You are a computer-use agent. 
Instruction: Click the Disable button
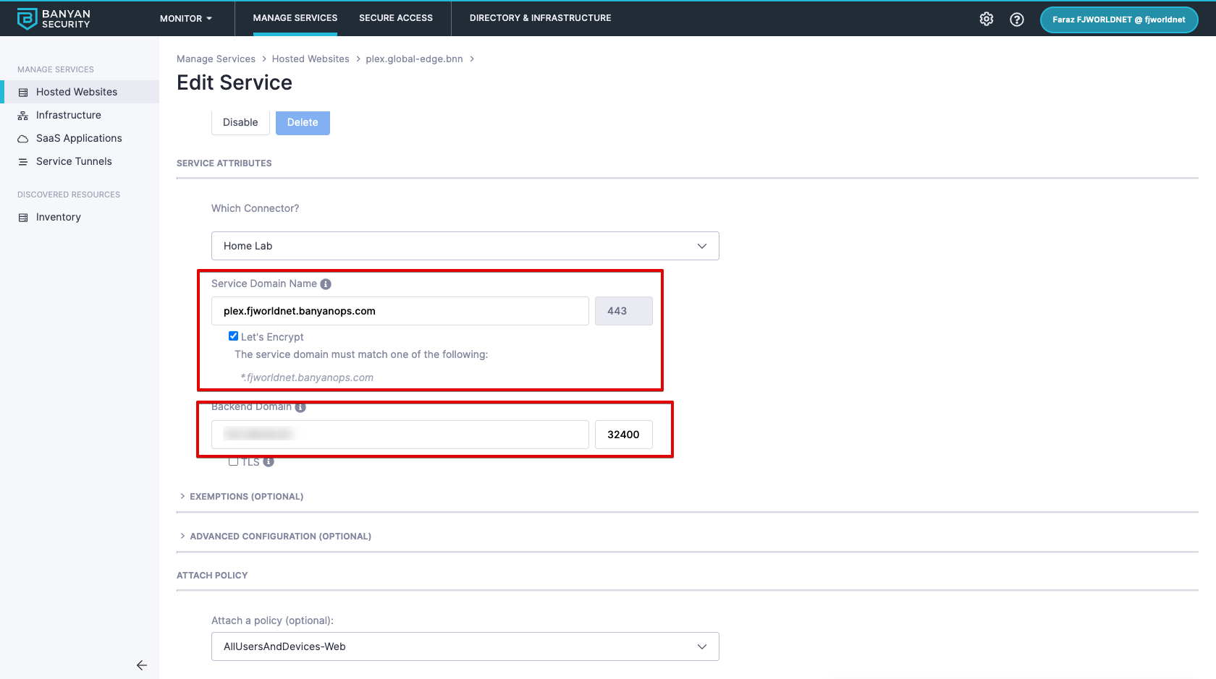[240, 122]
